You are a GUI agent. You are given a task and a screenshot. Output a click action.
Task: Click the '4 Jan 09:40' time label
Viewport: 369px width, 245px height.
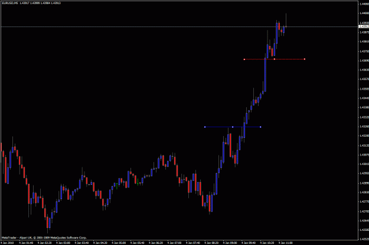[x=249, y=243]
